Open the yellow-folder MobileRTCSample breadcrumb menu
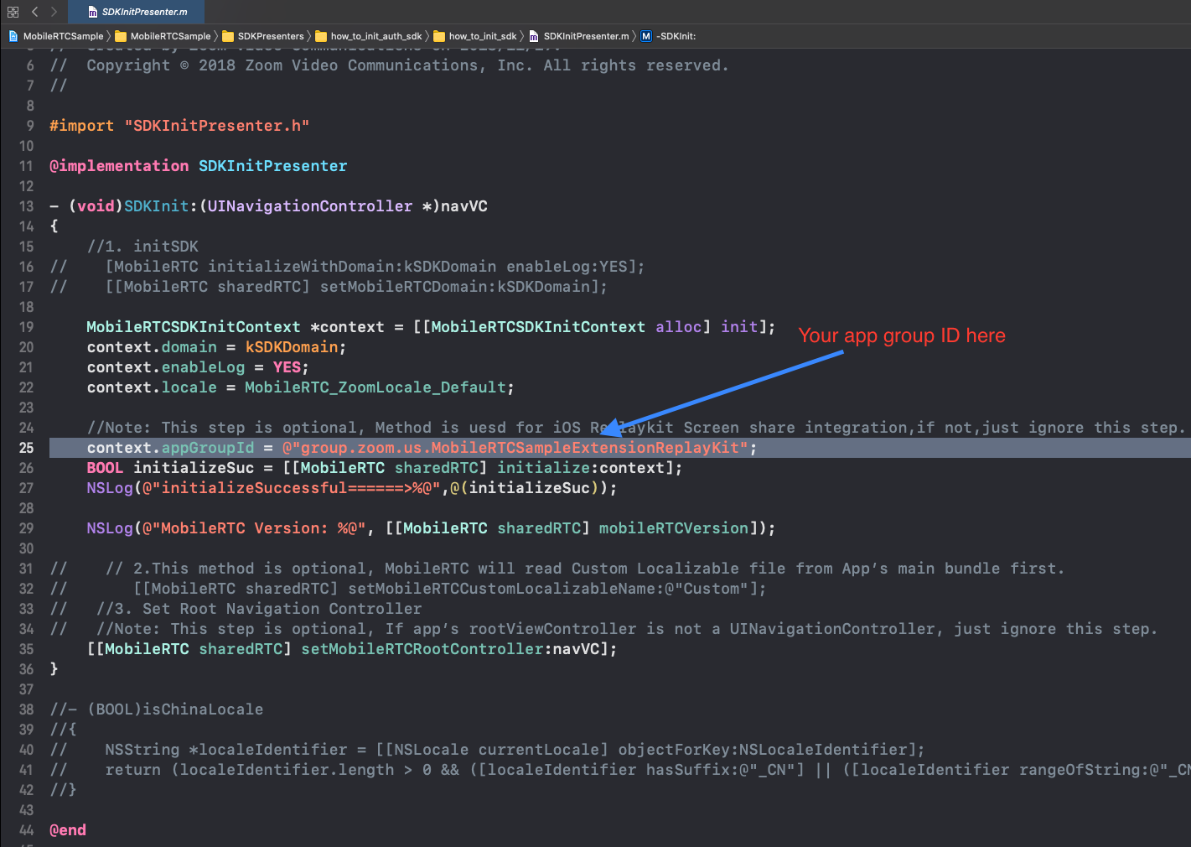This screenshot has width=1191, height=847. pos(171,36)
